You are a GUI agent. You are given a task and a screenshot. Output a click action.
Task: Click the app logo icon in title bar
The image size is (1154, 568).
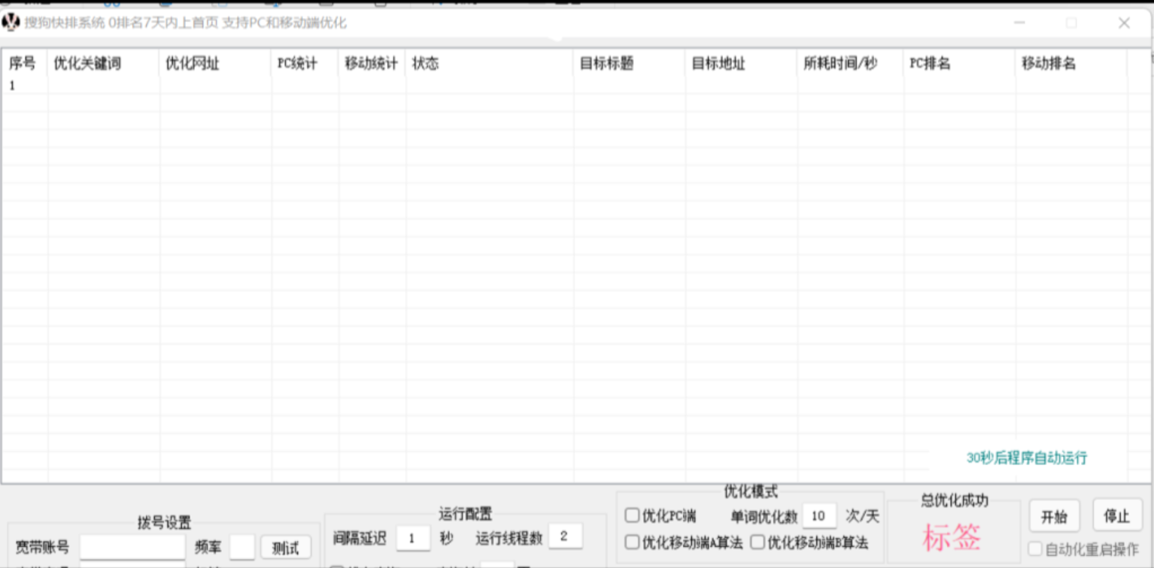pos(11,23)
